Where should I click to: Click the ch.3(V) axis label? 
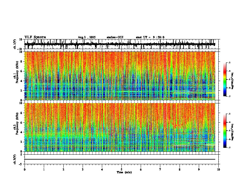(15, 159)
